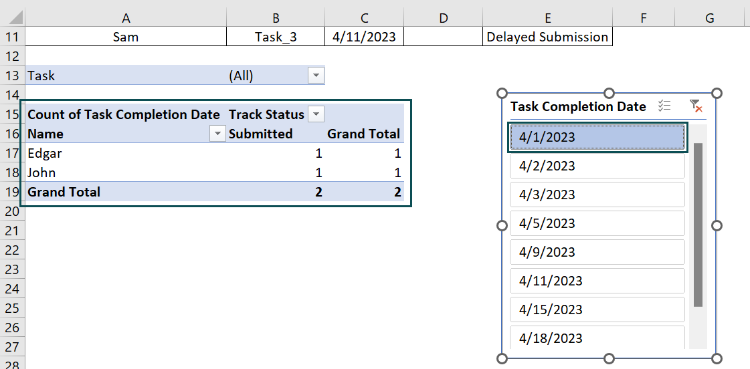The height and width of the screenshot is (369, 750).
Task: Click the John row label
Action: pyautogui.click(x=126, y=172)
